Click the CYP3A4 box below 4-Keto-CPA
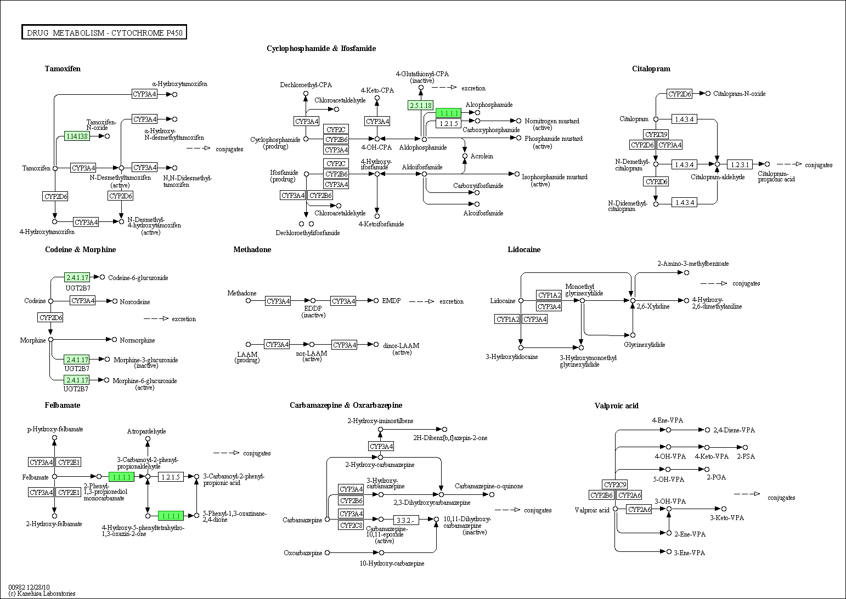846x599 pixels. point(377,121)
